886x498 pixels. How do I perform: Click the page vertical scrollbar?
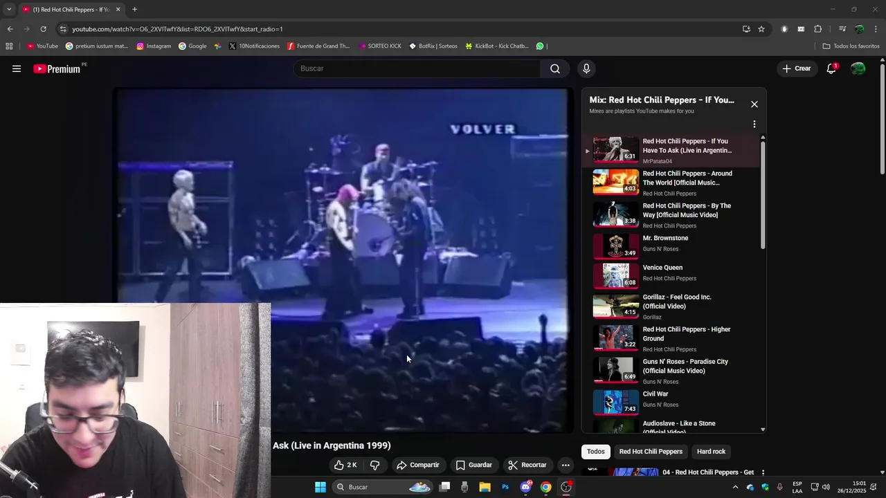tap(882, 118)
